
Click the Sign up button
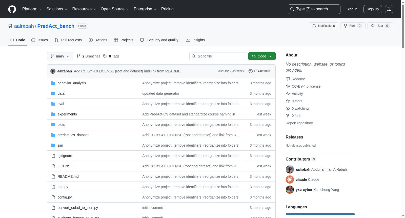tap(373, 9)
